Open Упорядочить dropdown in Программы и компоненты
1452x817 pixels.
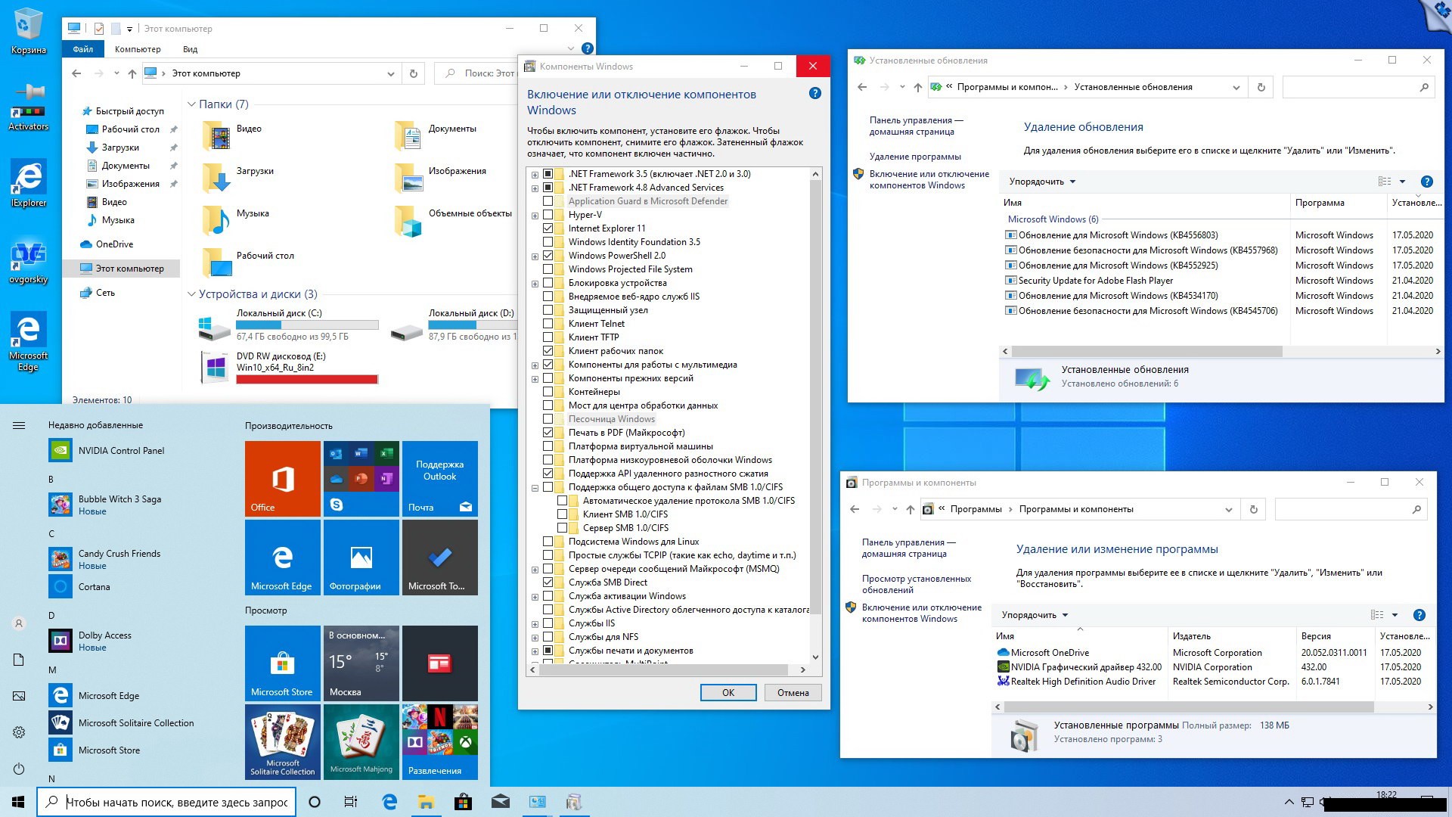pyautogui.click(x=1035, y=615)
